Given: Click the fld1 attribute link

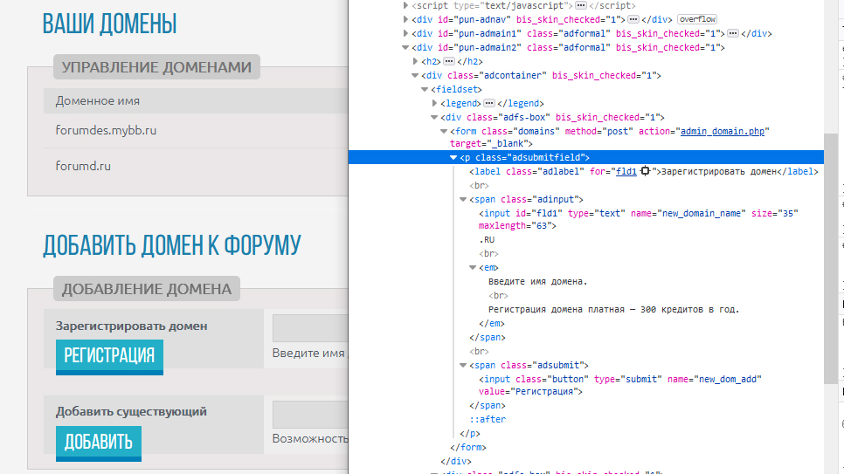Looking at the screenshot, I should coord(626,172).
